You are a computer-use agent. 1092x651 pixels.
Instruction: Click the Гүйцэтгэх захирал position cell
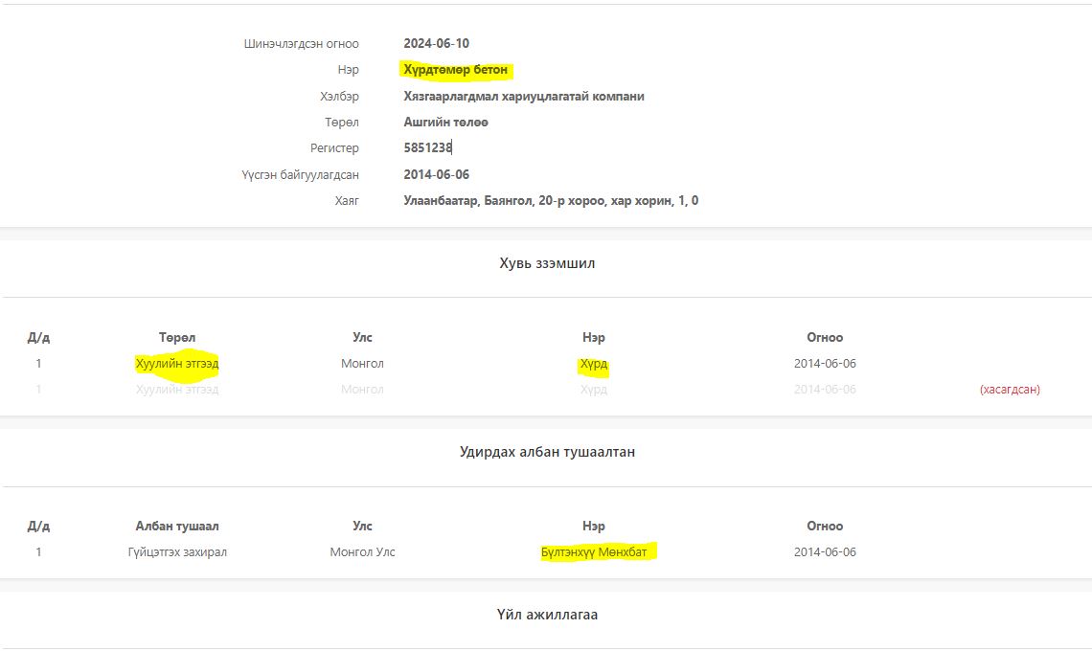tap(177, 552)
